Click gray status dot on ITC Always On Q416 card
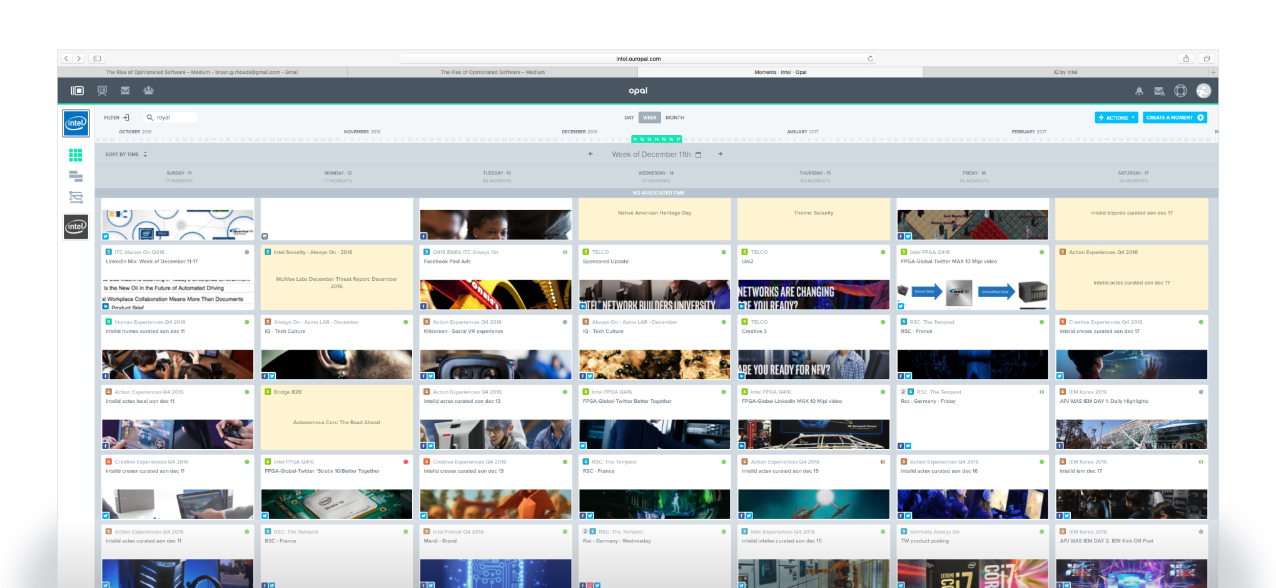 coord(247,252)
